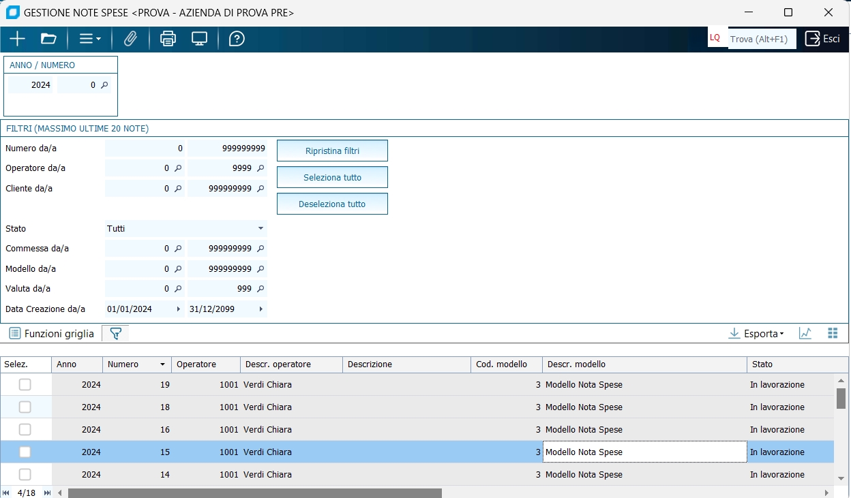Viewport: 851px width, 498px height.
Task: Open the monitor preview icon
Action: tap(199, 39)
